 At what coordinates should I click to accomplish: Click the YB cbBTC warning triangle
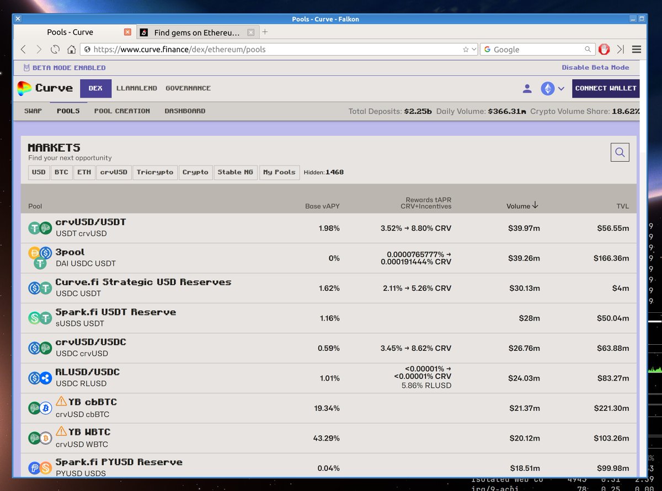click(61, 401)
